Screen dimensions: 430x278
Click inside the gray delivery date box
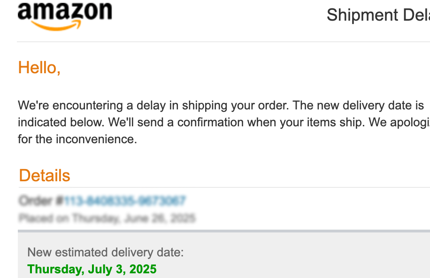(224, 255)
